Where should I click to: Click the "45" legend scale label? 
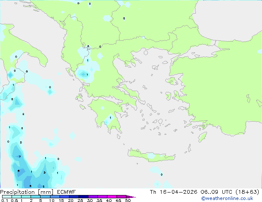118,200
